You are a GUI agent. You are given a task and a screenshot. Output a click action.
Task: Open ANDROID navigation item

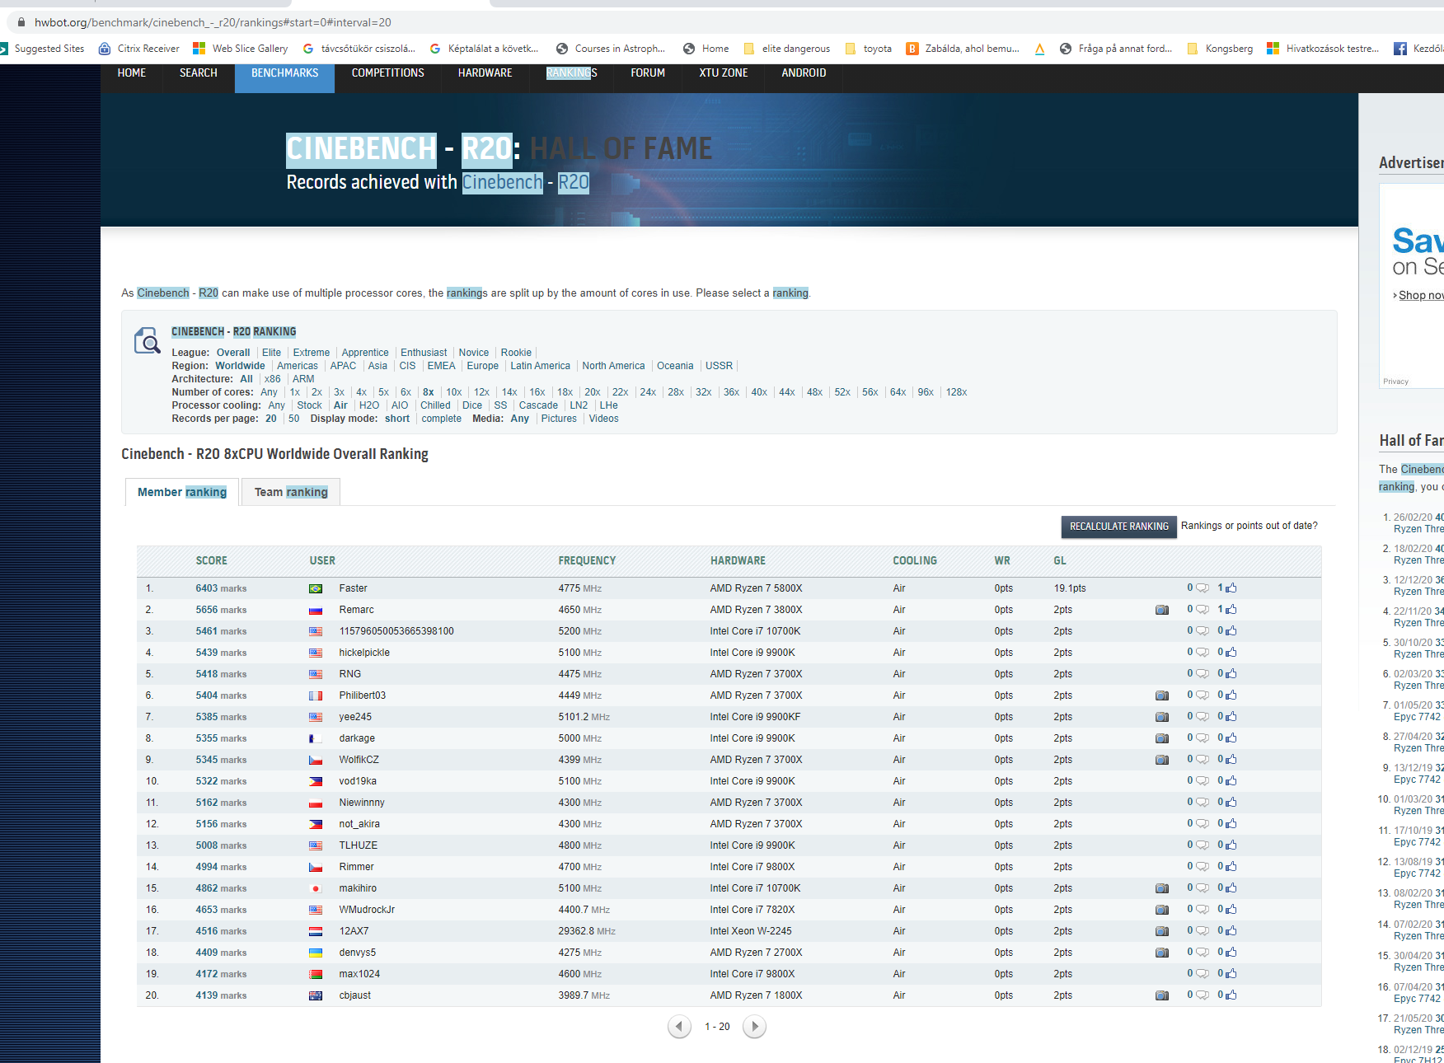point(804,73)
